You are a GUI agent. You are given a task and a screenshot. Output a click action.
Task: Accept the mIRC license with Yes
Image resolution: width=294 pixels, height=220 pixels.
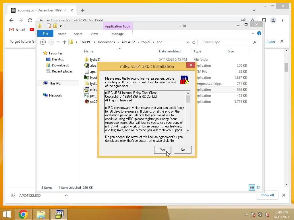[x=163, y=150]
